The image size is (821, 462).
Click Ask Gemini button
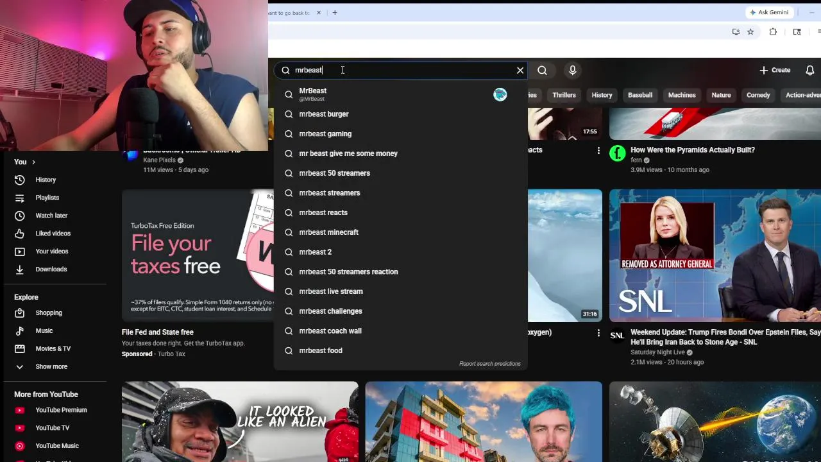coord(769,12)
